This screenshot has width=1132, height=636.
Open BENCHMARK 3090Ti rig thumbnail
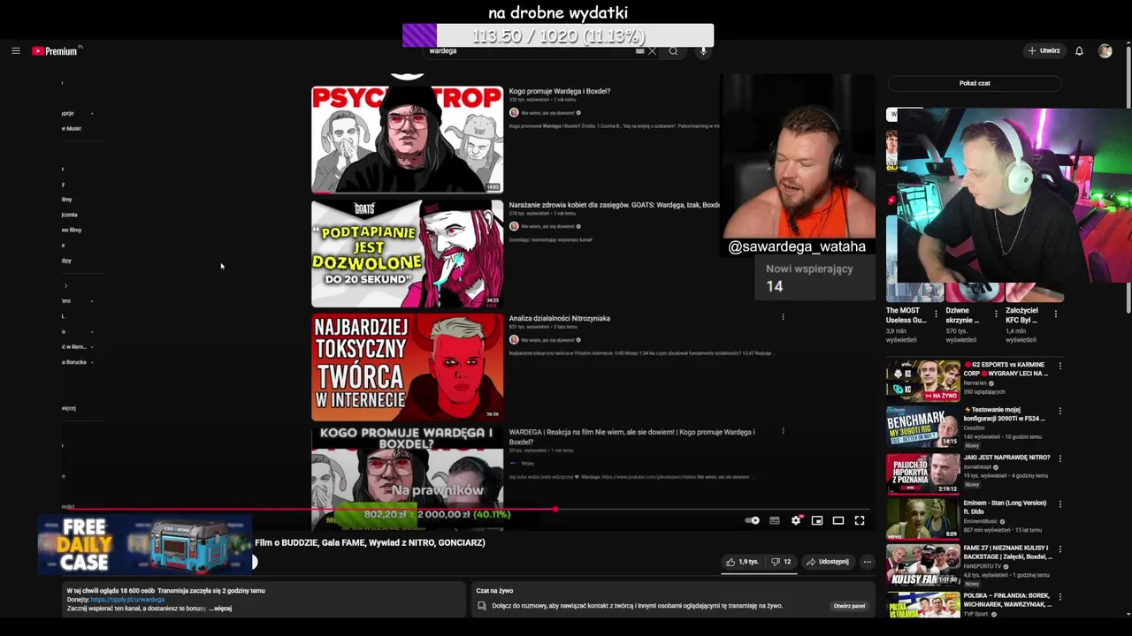click(922, 427)
